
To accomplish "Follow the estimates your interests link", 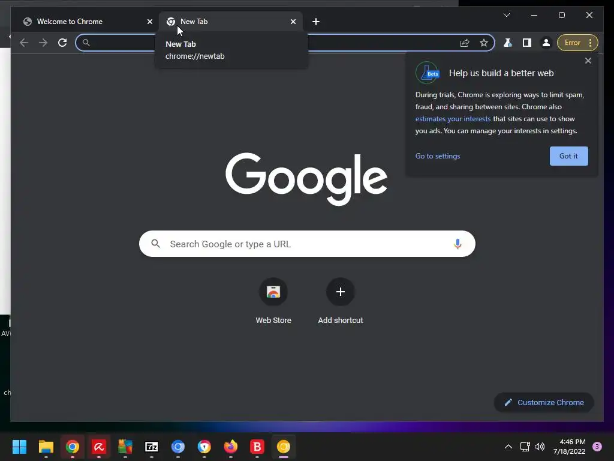I will [453, 119].
